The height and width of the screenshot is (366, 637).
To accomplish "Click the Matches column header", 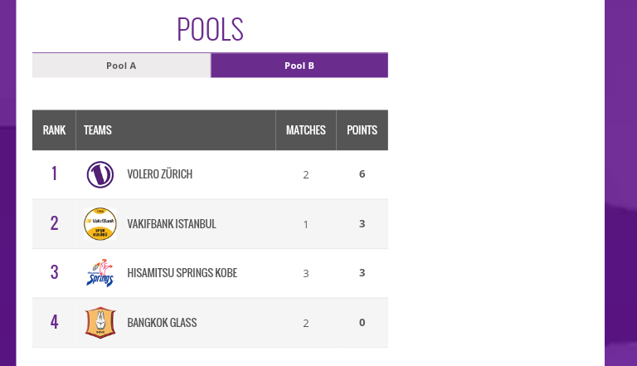I will [x=306, y=130].
